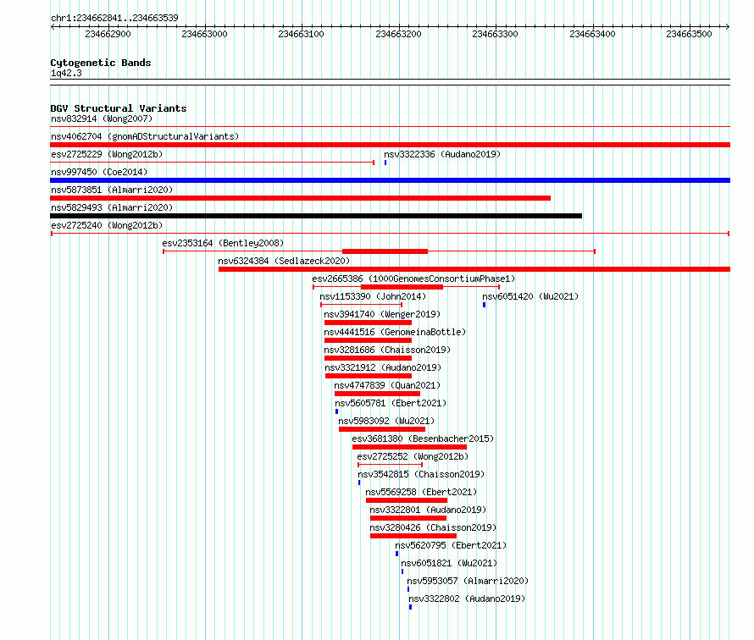Select the nsv6324384 (Sedlazeck2020) label
754x640 pixels.
point(284,261)
